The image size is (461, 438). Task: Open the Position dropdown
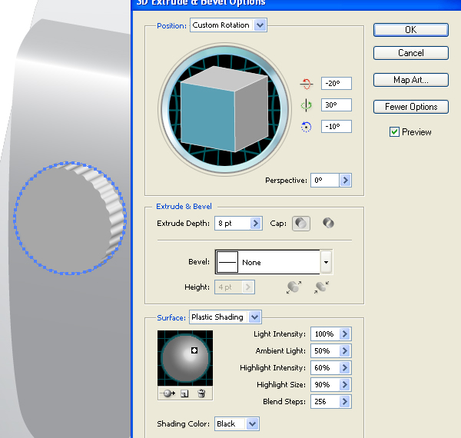(260, 25)
